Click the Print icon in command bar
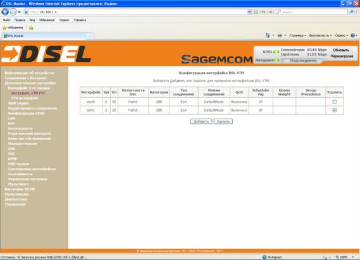Screen dimensions: 360x260 point(280,35)
